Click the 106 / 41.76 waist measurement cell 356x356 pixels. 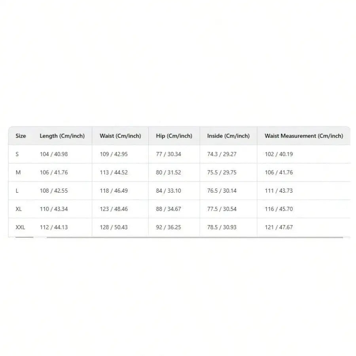[279, 172]
